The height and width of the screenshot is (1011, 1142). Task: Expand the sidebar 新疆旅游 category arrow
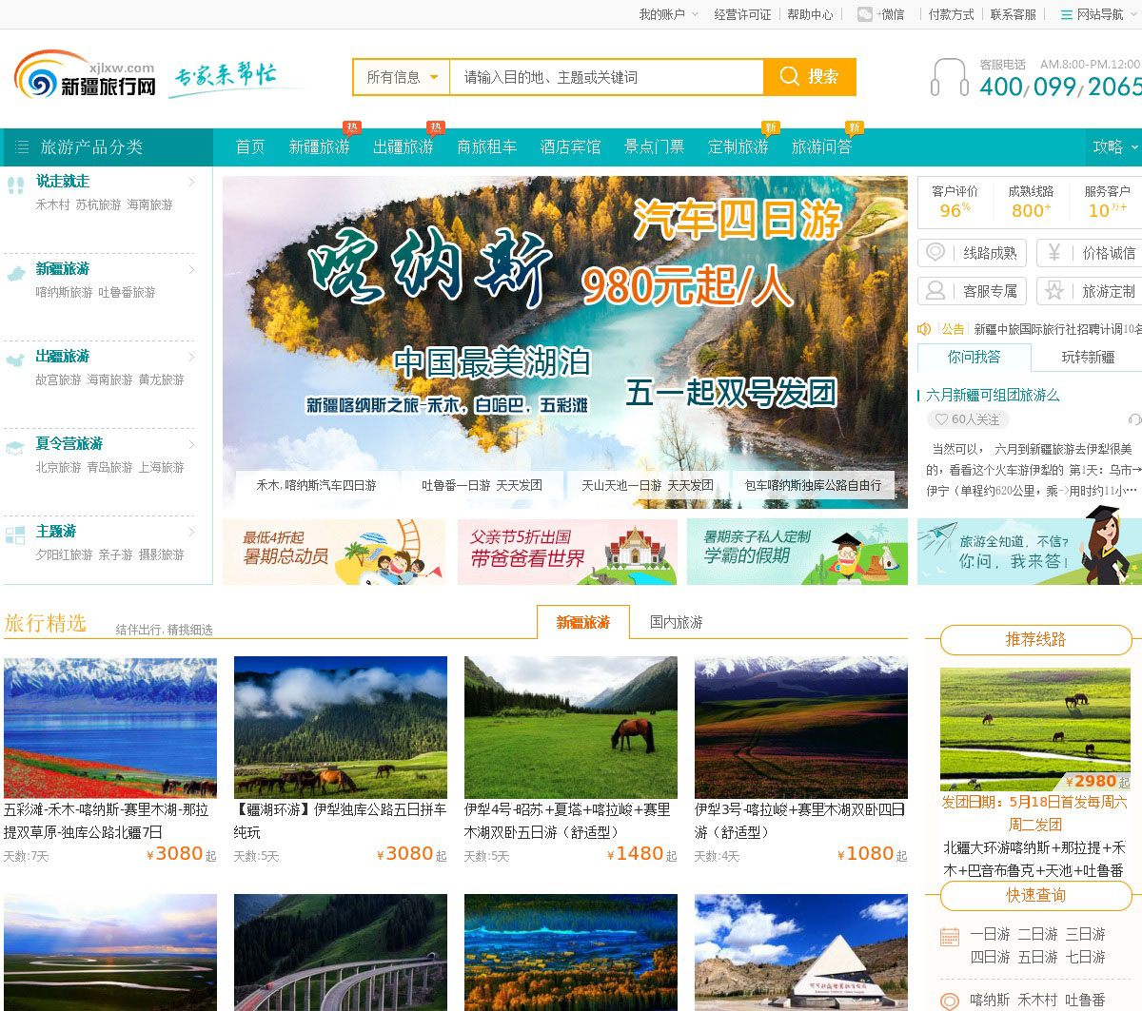coord(191,269)
